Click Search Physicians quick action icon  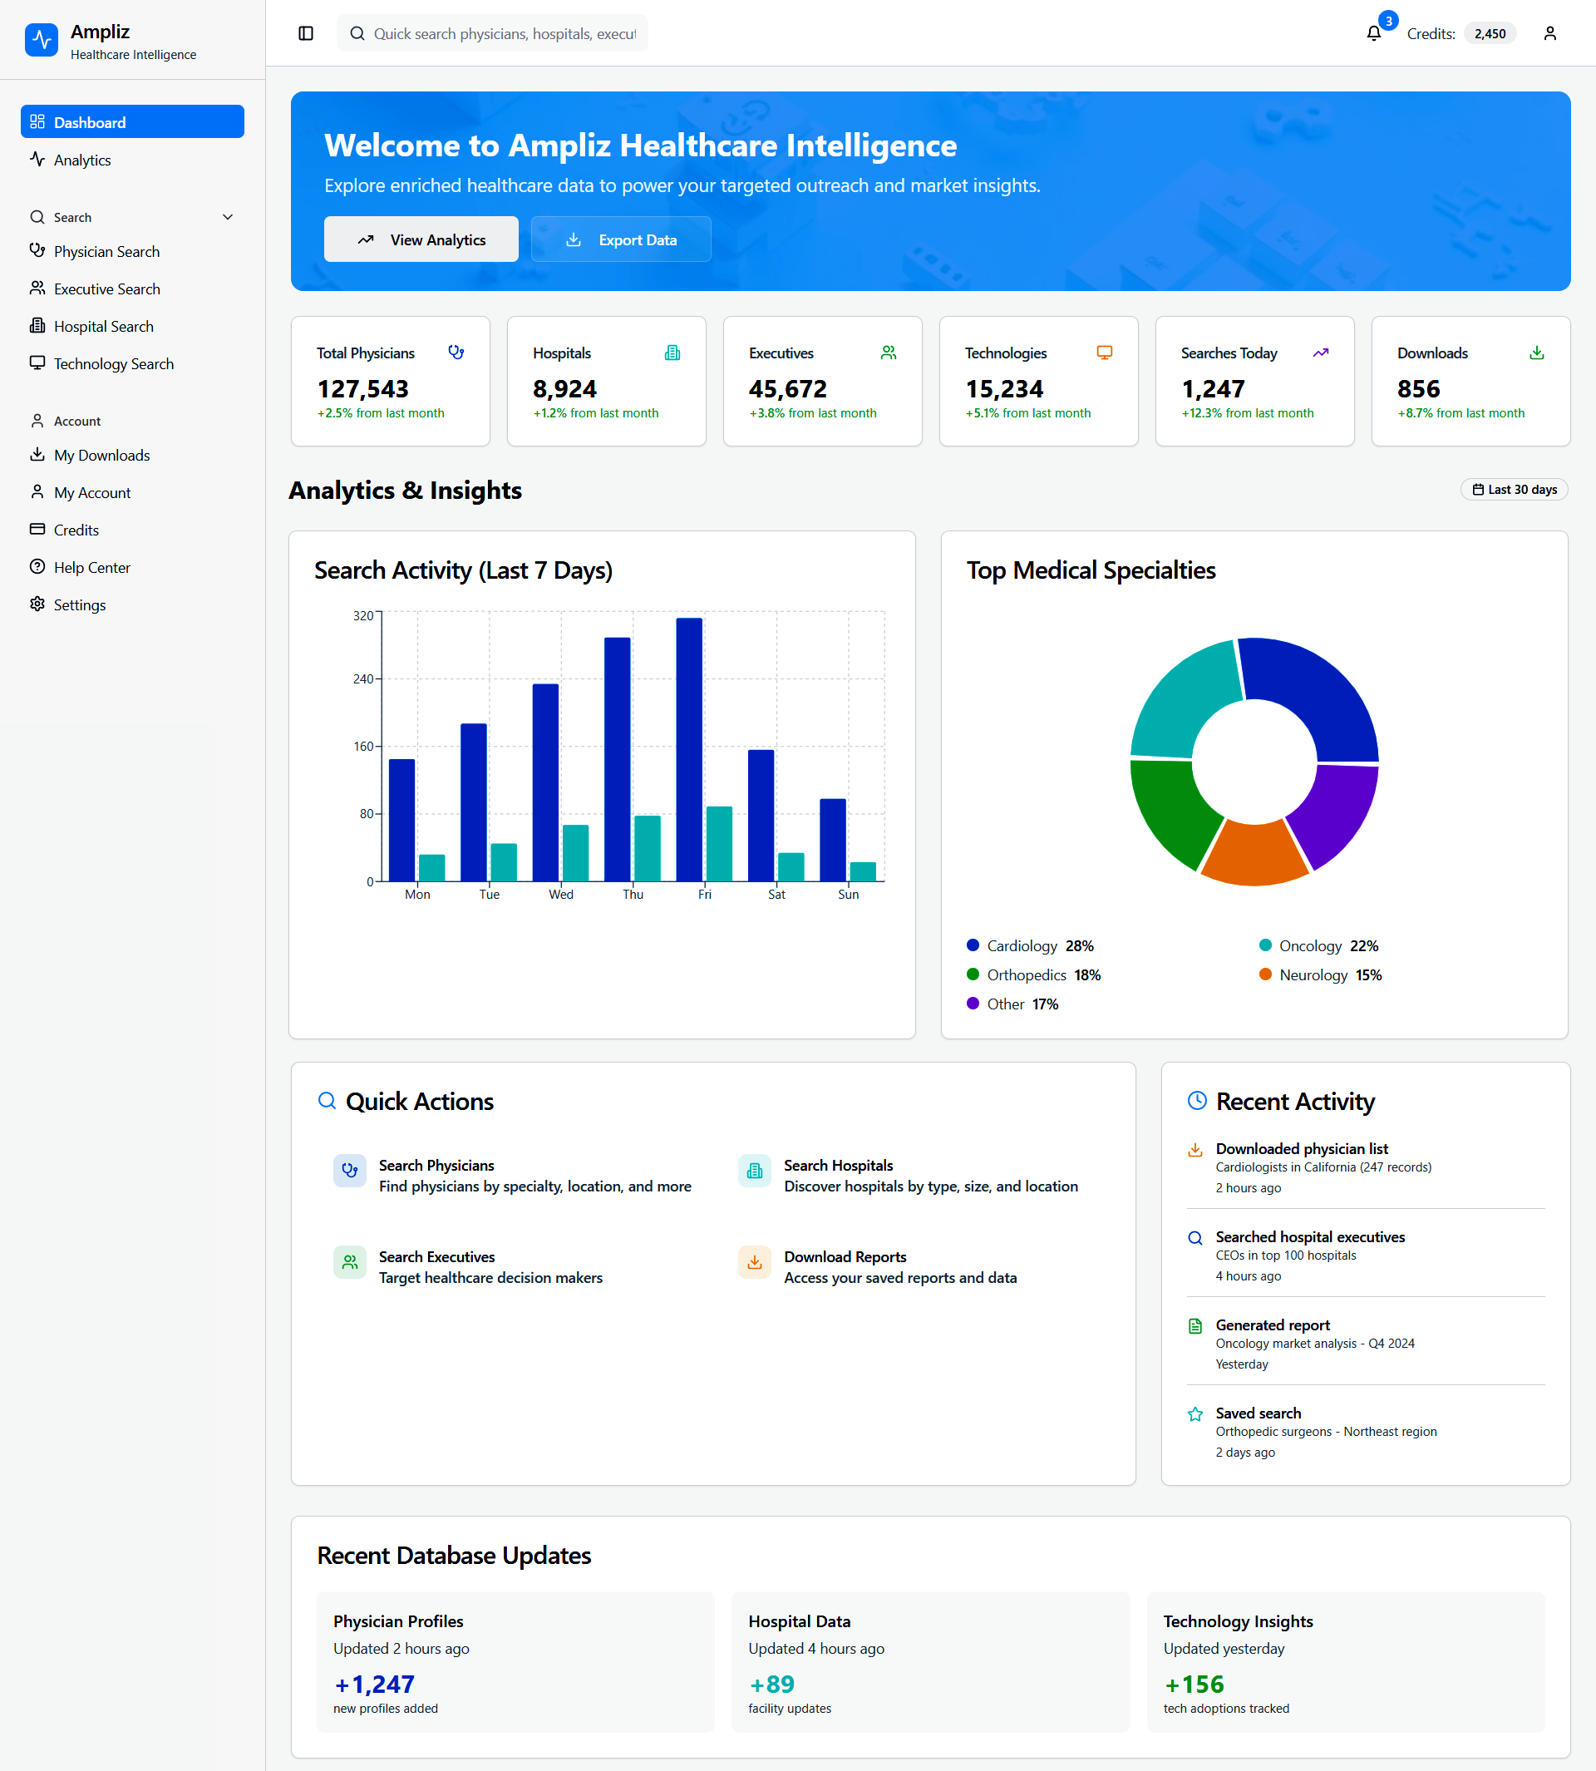point(350,1170)
